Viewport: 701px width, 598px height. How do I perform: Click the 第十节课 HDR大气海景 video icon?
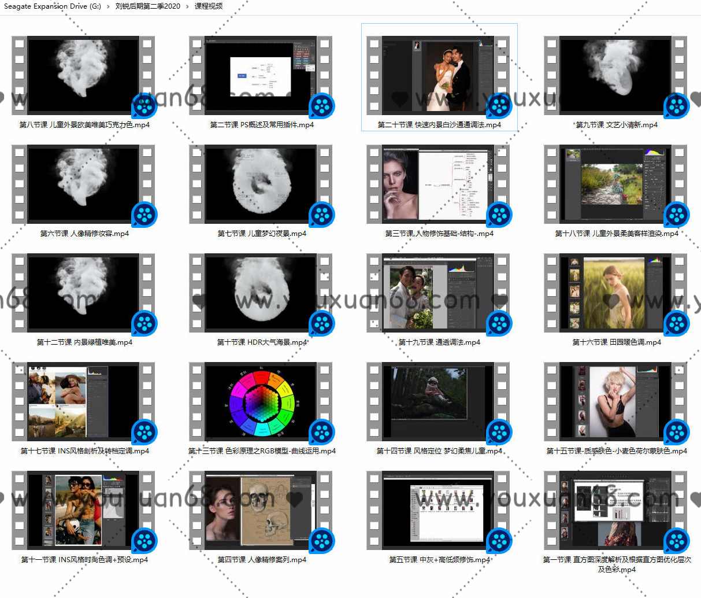tap(261, 293)
